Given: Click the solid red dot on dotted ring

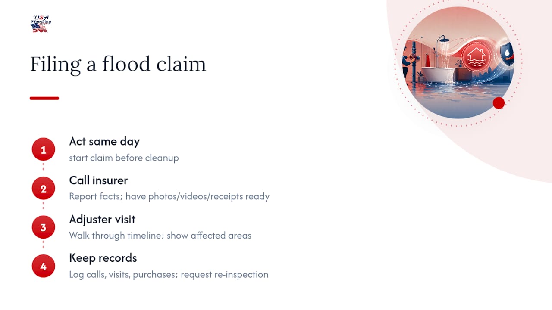Looking at the screenshot, I should (499, 103).
